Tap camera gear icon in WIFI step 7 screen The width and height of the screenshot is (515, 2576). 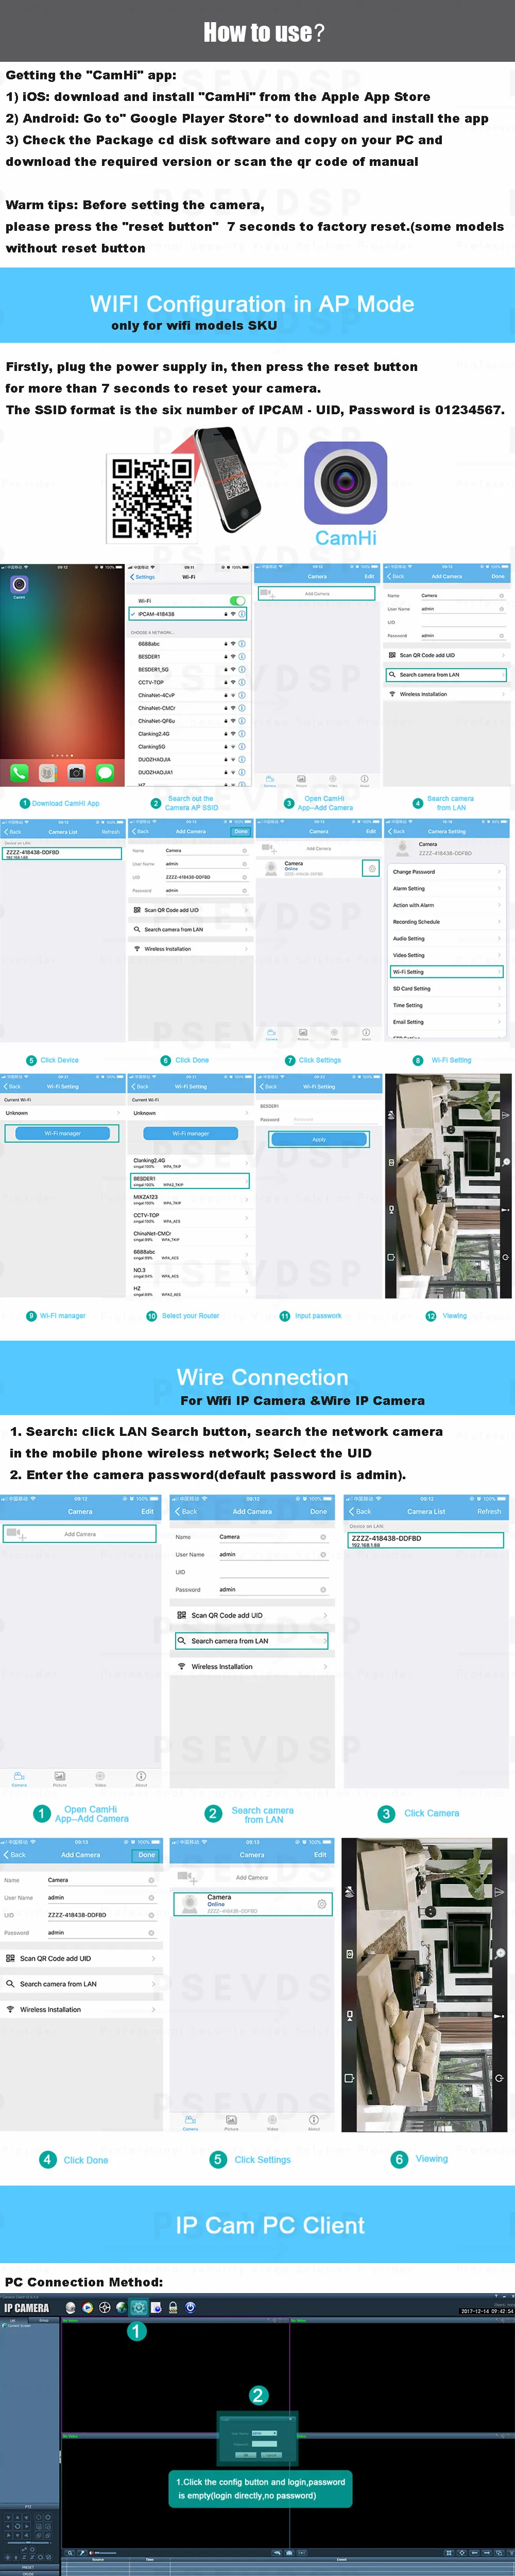[x=371, y=868]
